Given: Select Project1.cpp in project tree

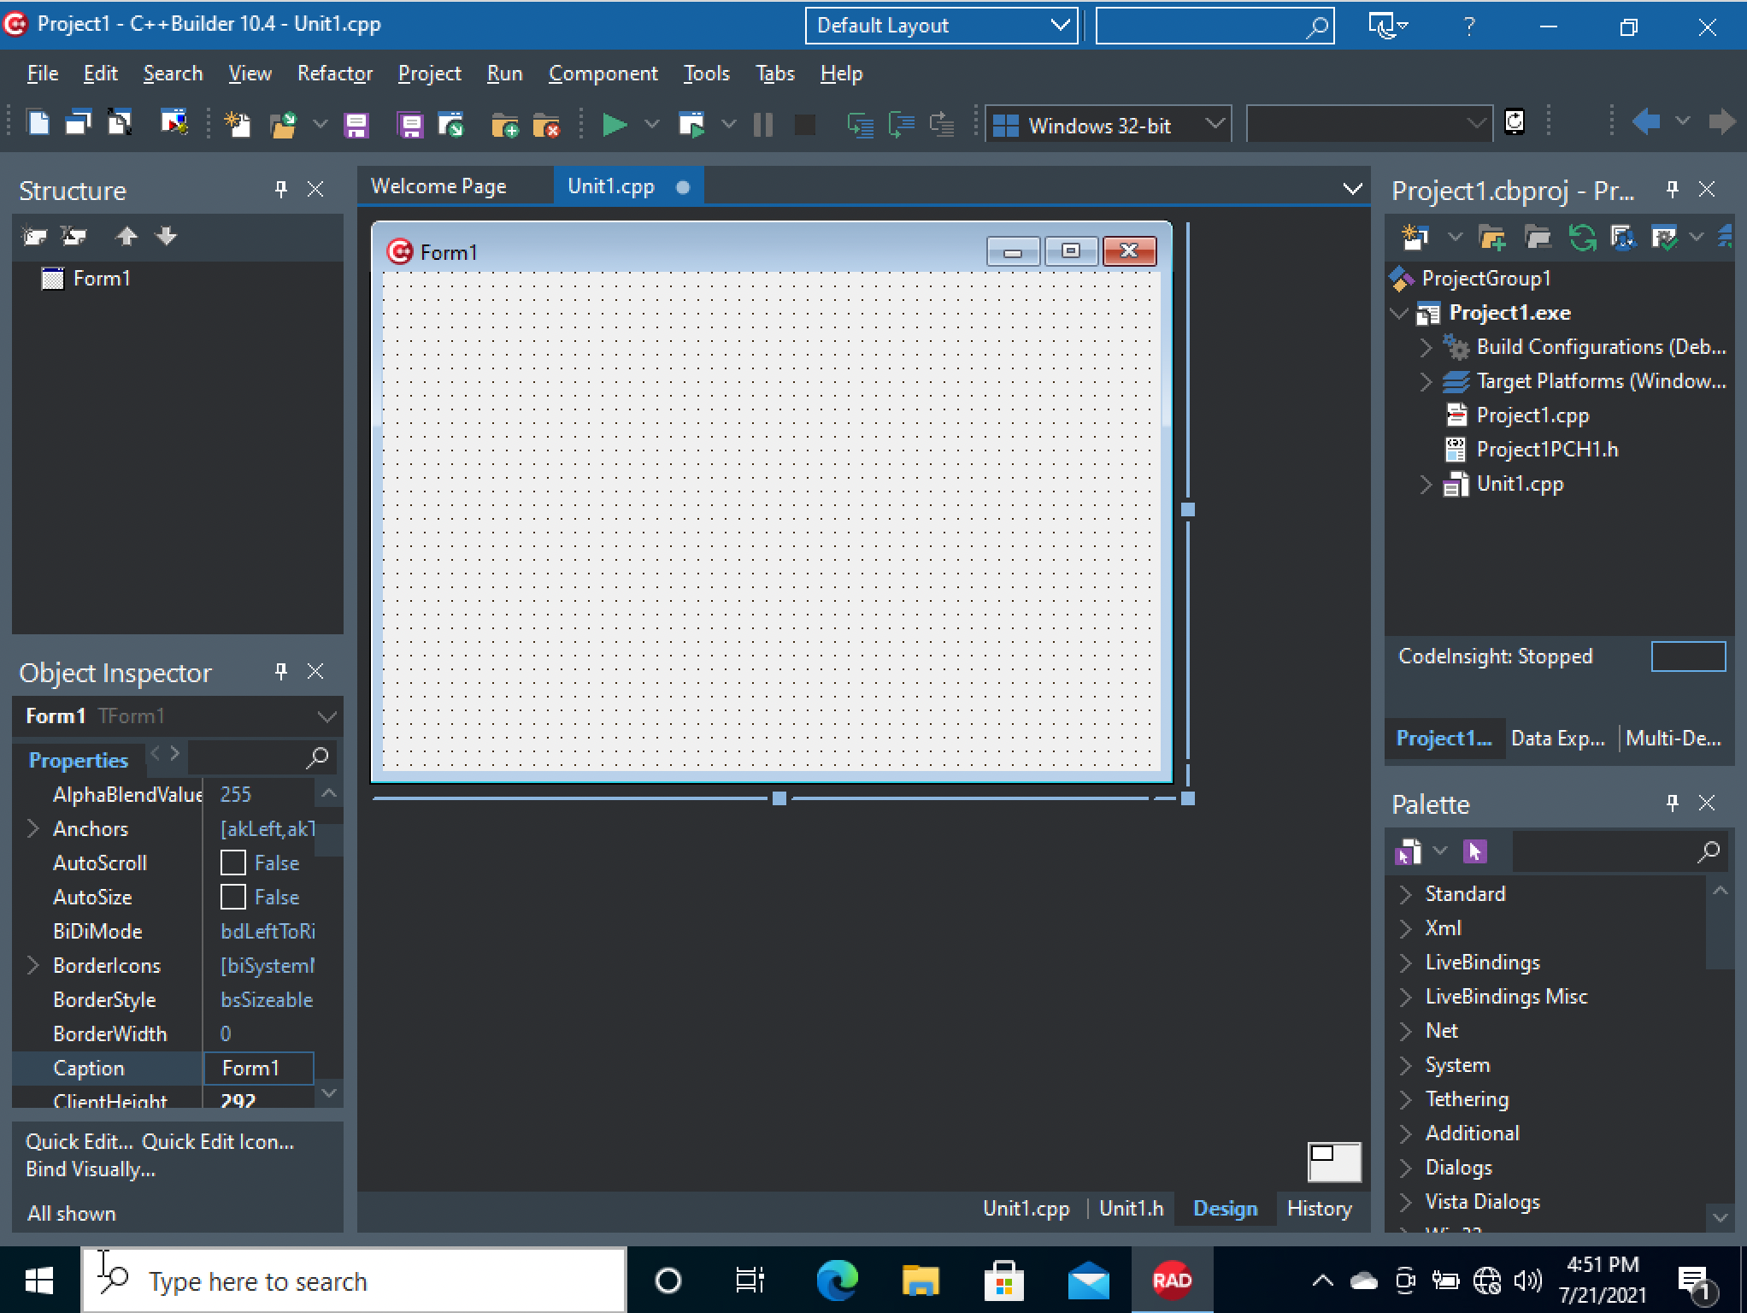Looking at the screenshot, I should tap(1532, 415).
